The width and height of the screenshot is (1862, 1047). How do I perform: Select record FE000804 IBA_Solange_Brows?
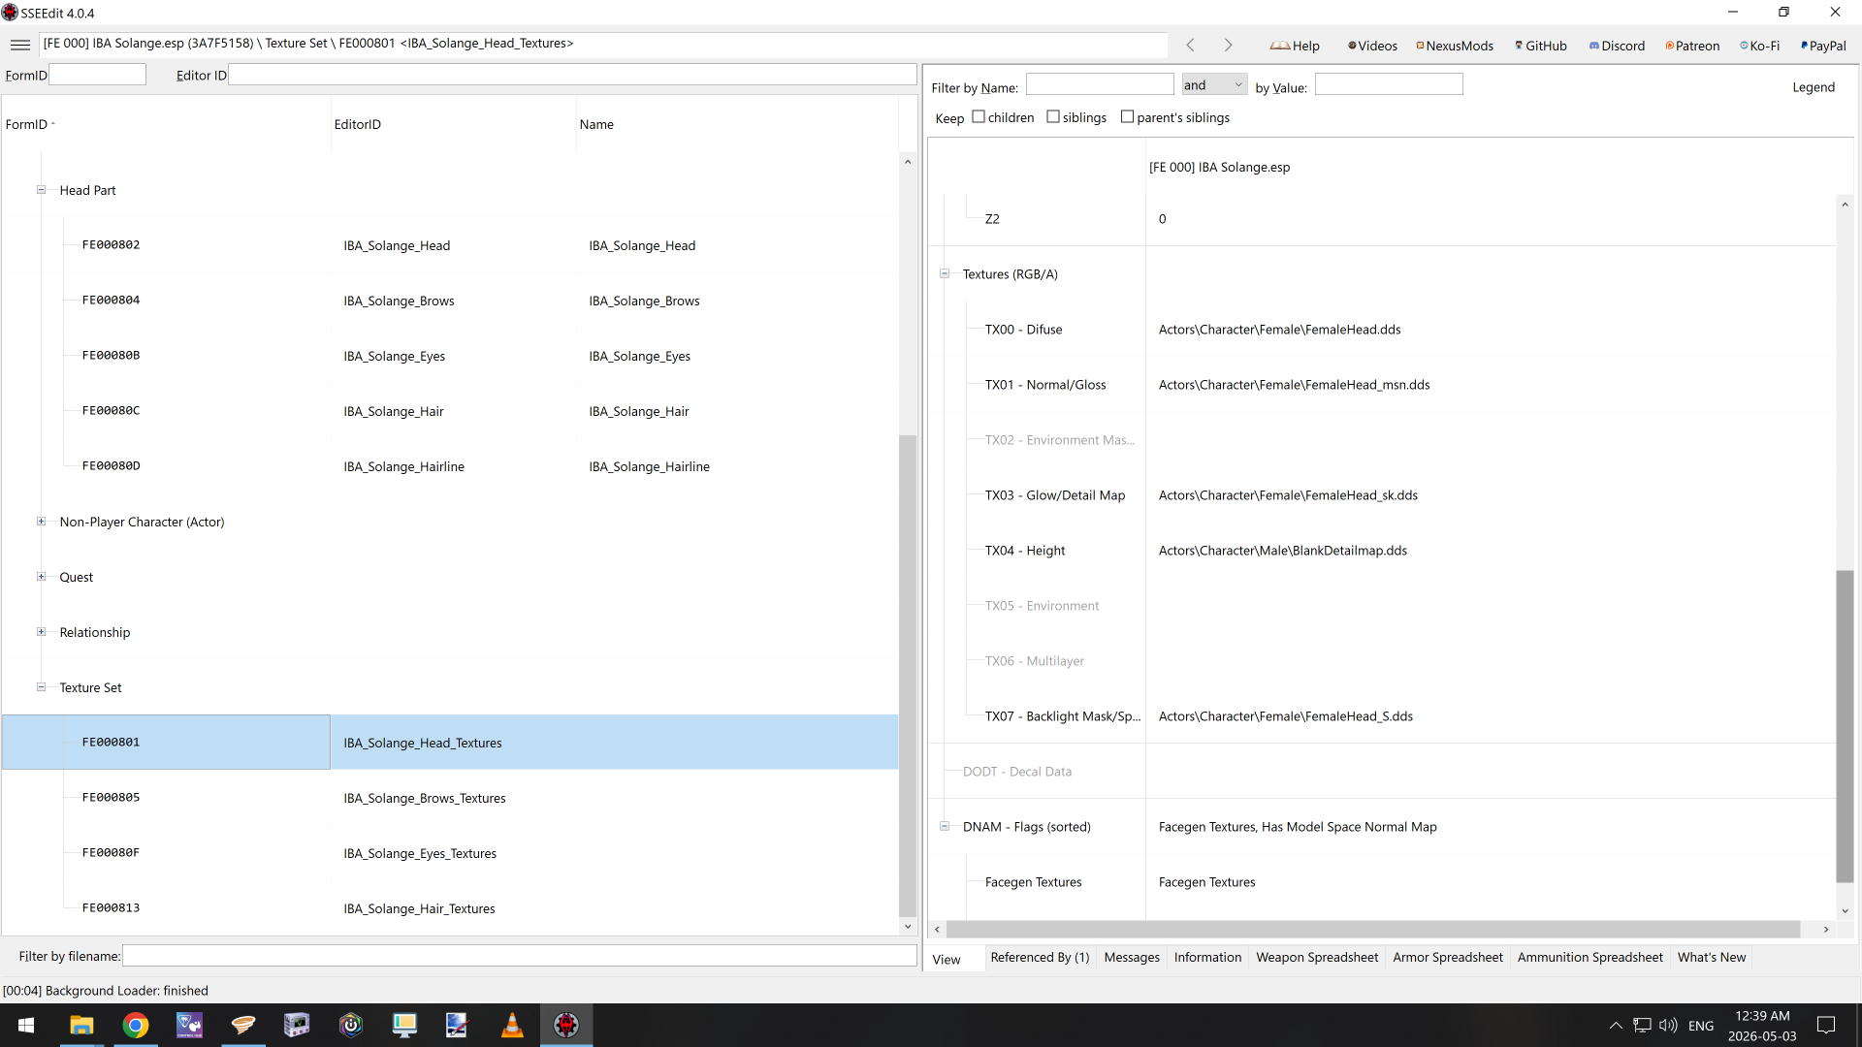[x=450, y=301]
